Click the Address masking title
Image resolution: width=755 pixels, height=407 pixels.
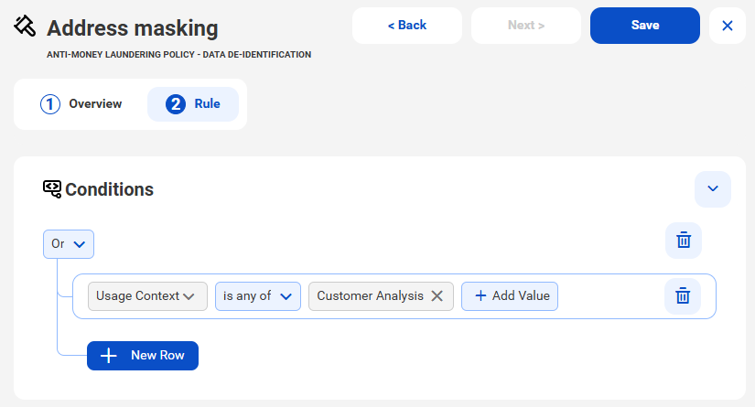tap(133, 28)
